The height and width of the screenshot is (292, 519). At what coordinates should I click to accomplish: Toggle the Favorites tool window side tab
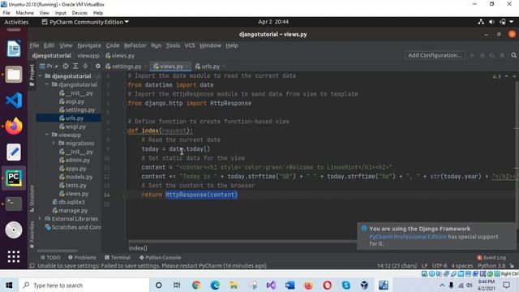32,234
